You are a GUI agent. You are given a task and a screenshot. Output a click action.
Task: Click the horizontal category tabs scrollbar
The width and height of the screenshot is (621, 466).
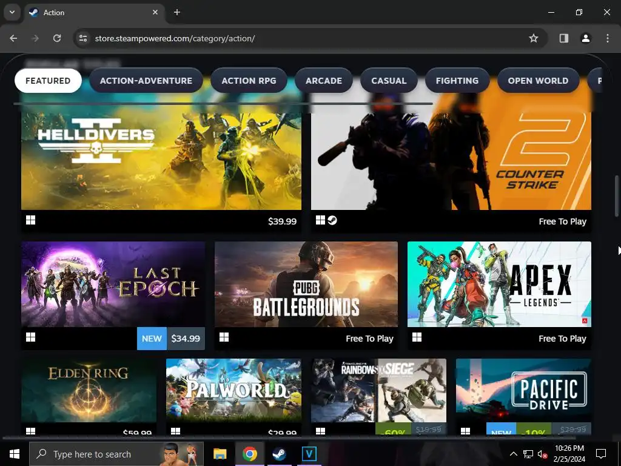pos(223,104)
